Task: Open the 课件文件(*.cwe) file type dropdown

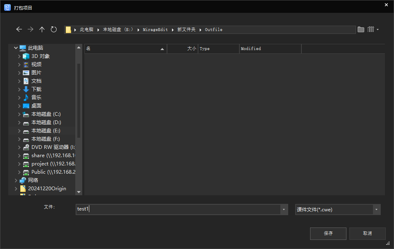Action: 376,209
